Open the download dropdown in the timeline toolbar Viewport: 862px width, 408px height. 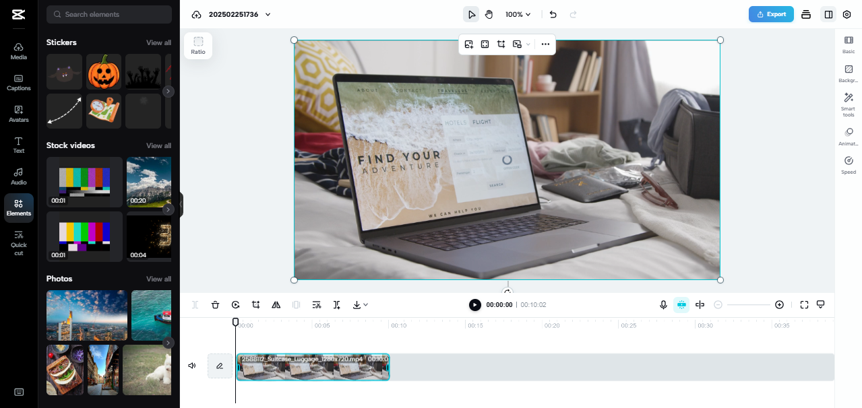(360, 305)
